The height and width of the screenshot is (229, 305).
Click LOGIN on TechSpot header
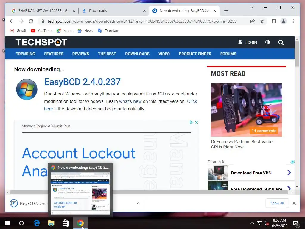click(x=248, y=42)
